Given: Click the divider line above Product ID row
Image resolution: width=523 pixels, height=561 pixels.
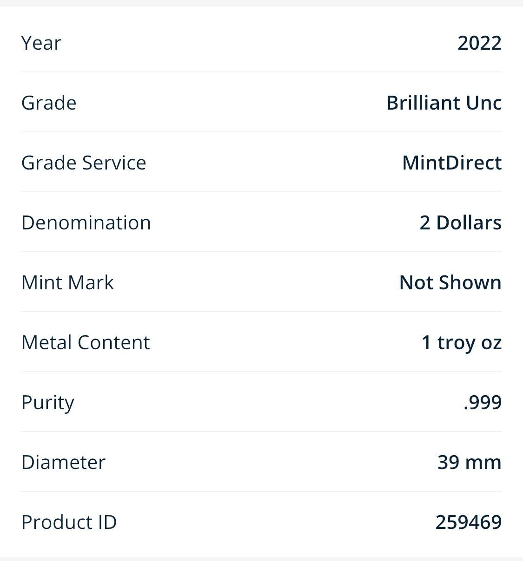Looking at the screenshot, I should pos(261,491).
